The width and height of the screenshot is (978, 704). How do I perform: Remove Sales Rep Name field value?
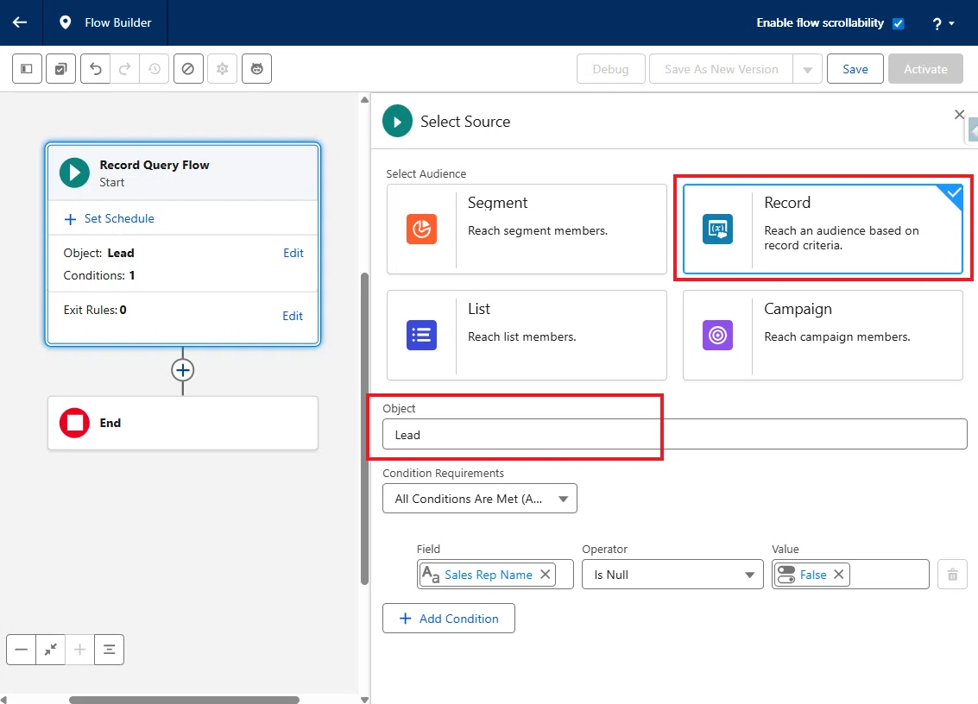tap(546, 575)
